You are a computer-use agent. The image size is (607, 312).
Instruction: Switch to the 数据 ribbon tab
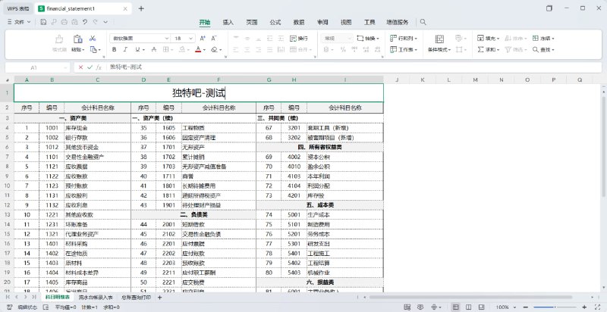click(299, 23)
